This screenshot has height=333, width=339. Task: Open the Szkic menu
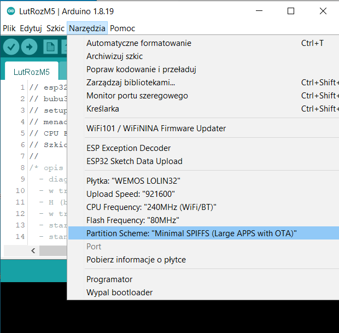[55, 28]
